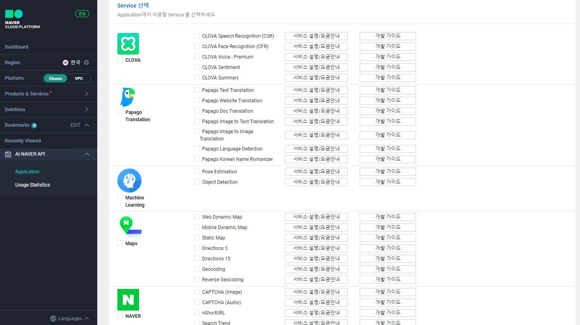Click the NAVER green N logo

(x=128, y=300)
